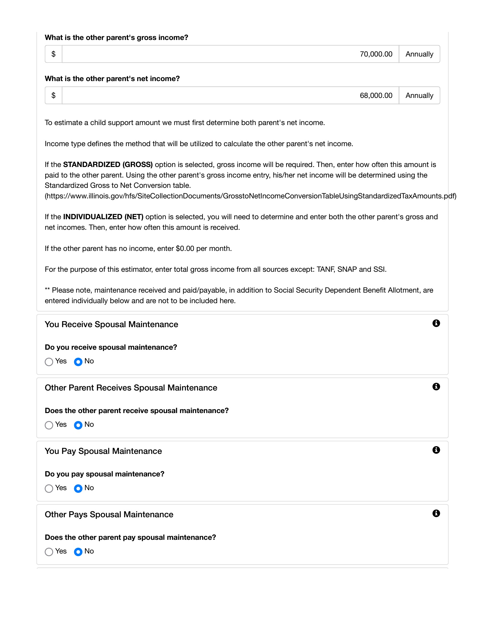Choose No for other parent receives maintenance
Screen dimensions: 485x628
[x=78, y=425]
